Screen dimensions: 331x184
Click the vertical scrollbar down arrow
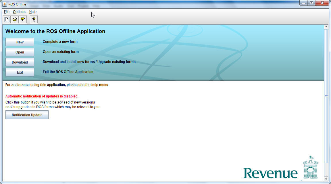click(326, 179)
